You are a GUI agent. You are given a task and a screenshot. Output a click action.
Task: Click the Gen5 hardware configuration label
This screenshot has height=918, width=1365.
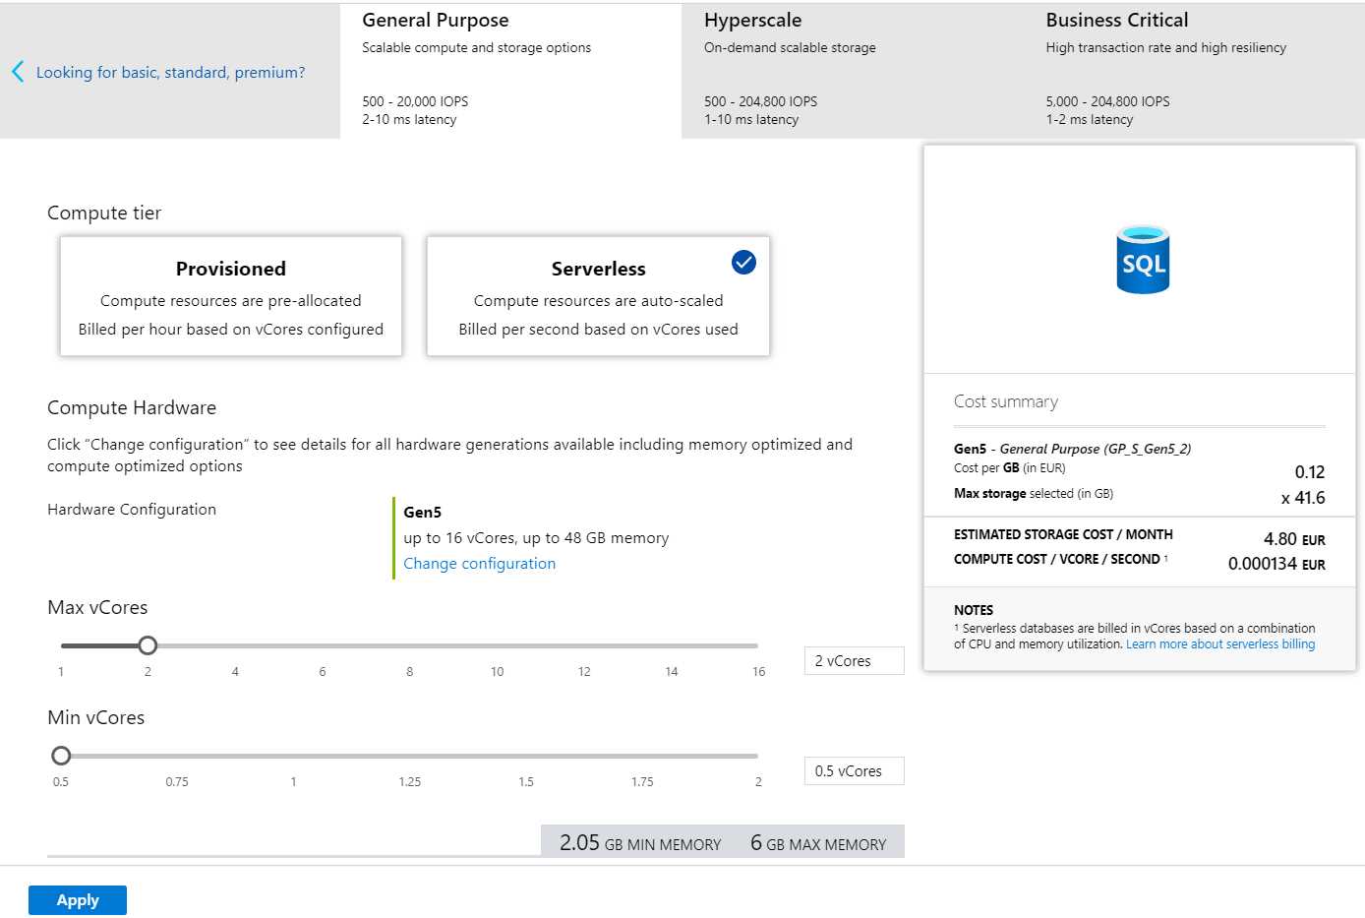click(x=422, y=512)
